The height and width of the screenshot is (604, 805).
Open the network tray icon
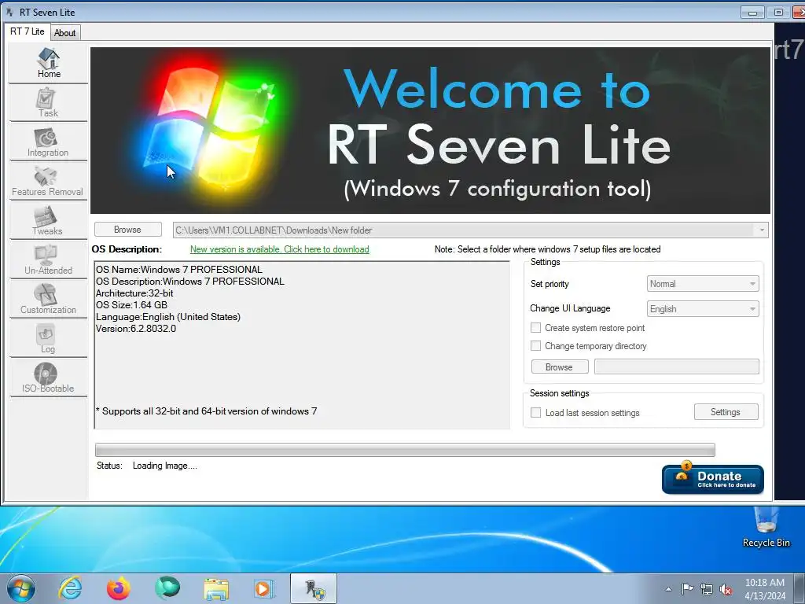click(x=707, y=589)
